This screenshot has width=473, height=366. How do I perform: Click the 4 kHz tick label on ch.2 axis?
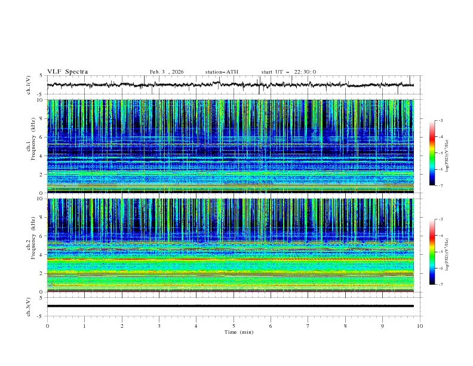tap(42, 255)
